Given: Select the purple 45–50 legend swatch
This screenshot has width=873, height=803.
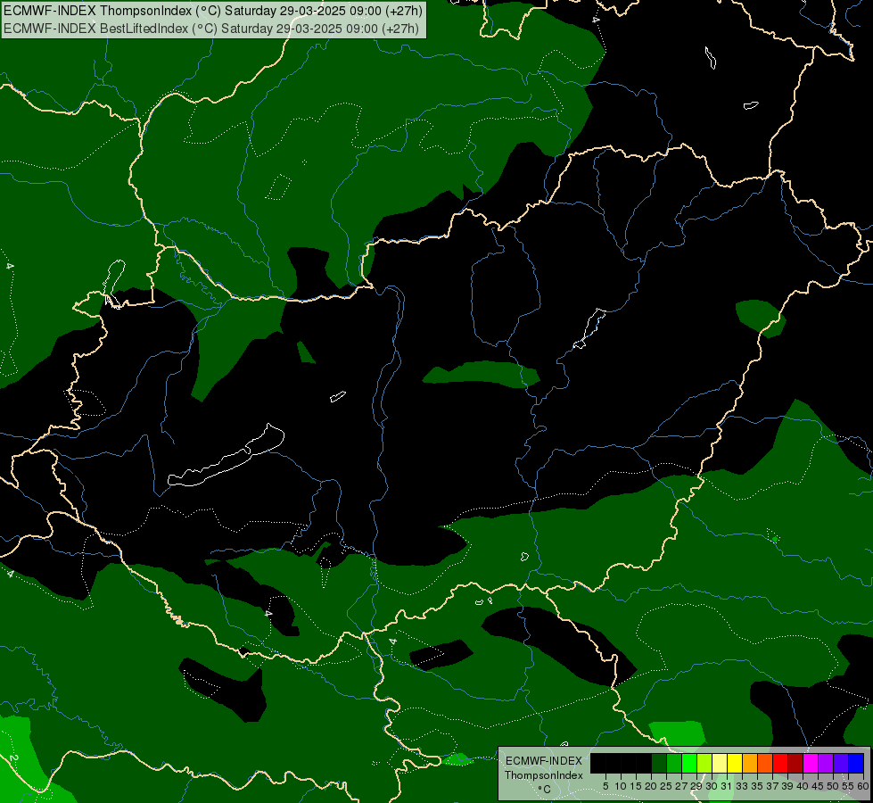Looking at the screenshot, I should point(826,763).
